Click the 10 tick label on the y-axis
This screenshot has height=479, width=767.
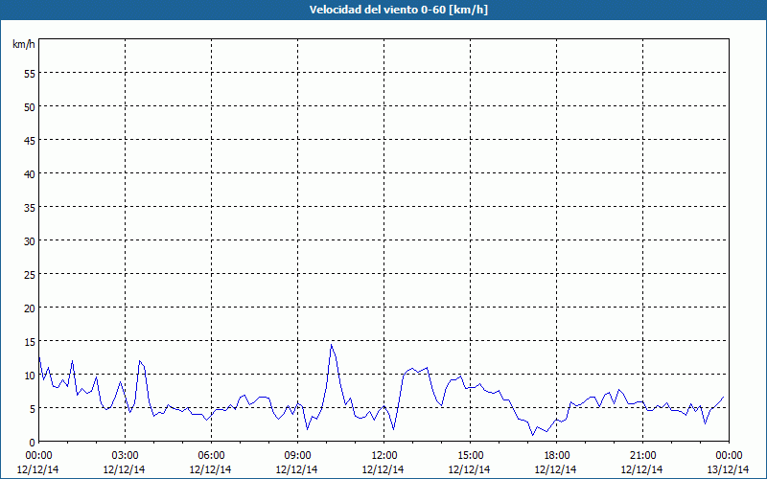30,376
